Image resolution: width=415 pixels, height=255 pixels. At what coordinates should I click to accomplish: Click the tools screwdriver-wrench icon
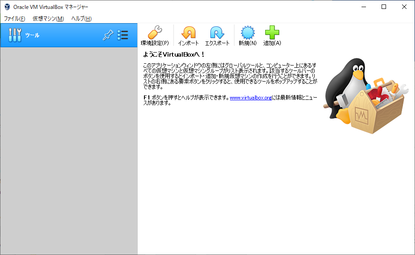(x=15, y=35)
